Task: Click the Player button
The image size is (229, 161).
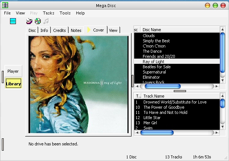Action: tap(13, 71)
